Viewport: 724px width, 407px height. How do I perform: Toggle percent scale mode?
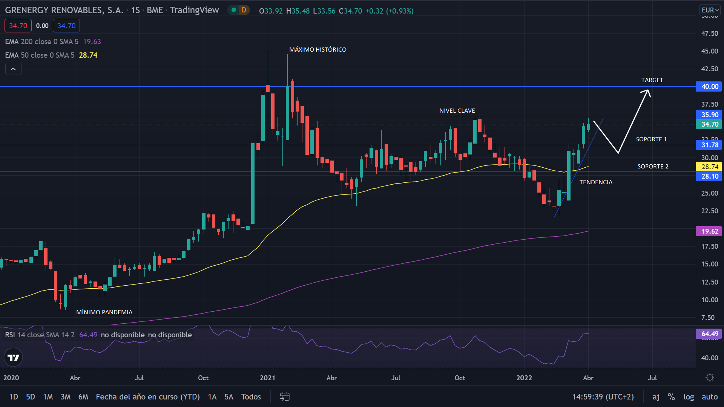pos(671,396)
